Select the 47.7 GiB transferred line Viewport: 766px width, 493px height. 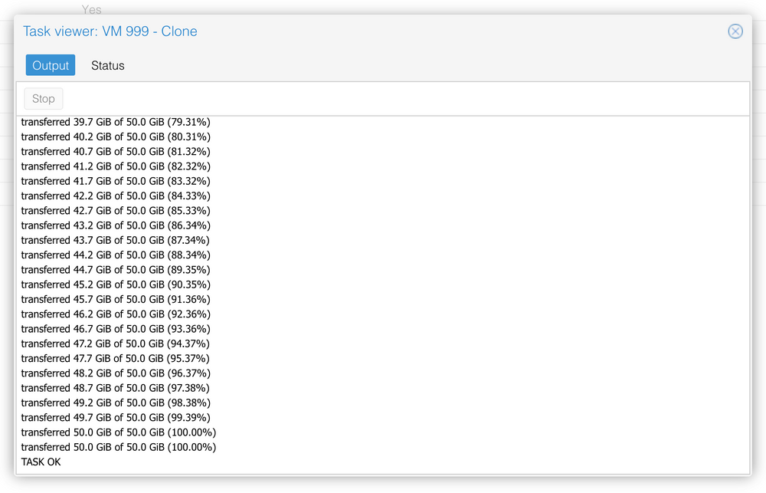116,358
